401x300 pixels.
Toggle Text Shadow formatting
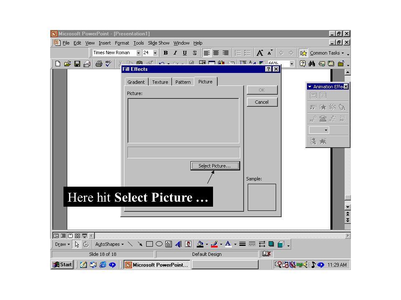coord(195,53)
